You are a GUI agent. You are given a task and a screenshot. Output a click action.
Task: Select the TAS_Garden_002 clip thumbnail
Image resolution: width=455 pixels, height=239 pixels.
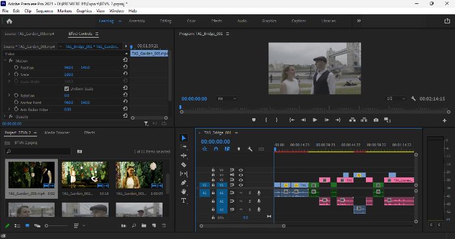tap(85, 175)
